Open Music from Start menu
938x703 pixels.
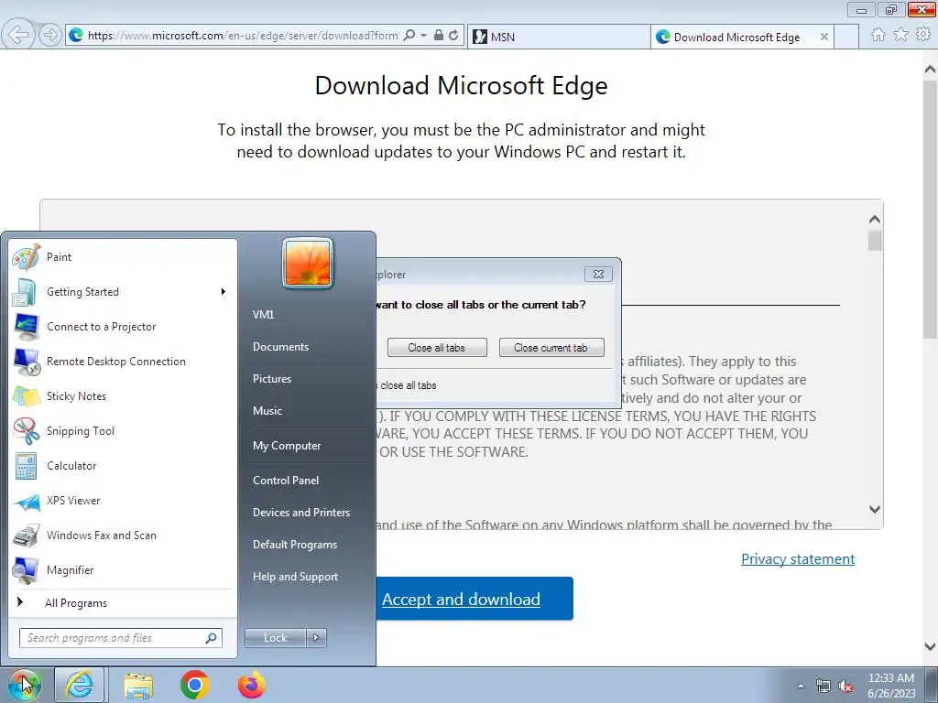[267, 411]
